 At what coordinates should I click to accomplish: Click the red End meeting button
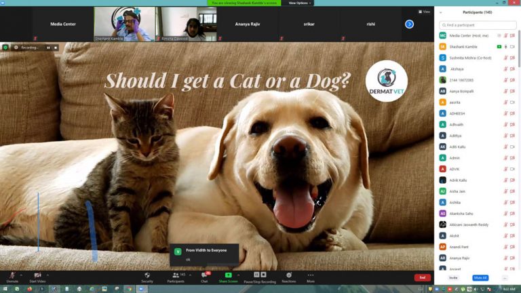click(x=423, y=277)
